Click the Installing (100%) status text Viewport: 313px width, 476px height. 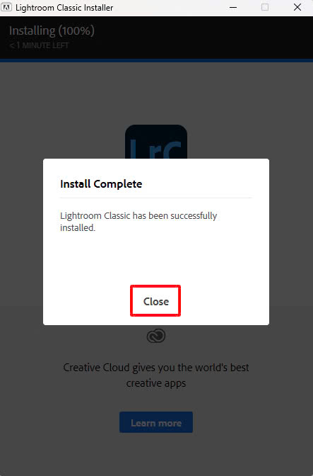pyautogui.click(x=52, y=30)
